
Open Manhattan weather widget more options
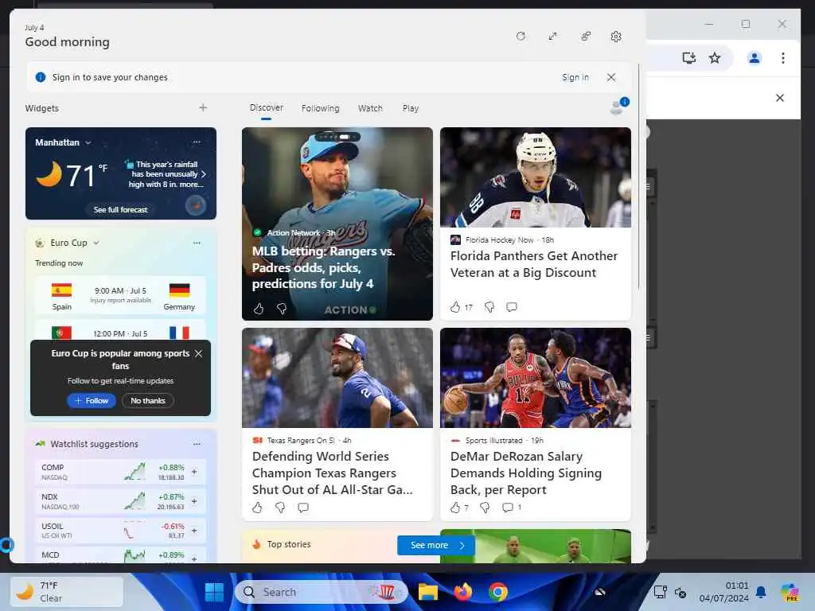(x=197, y=142)
